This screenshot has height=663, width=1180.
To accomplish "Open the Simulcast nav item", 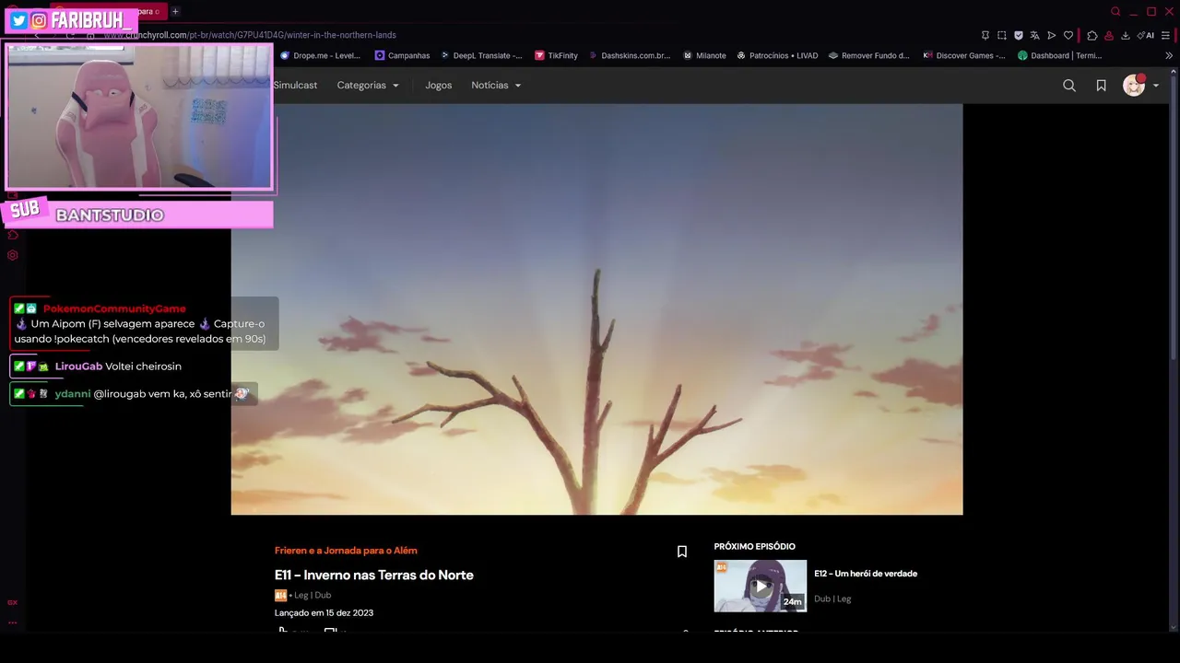I will 295,85.
